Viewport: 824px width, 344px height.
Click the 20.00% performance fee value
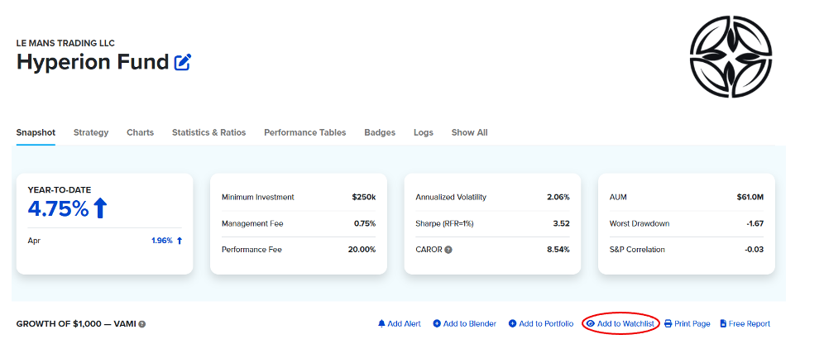(362, 250)
